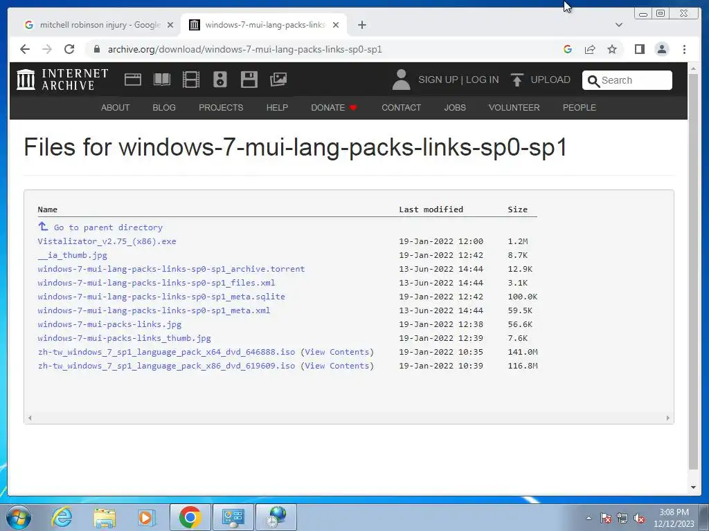The width and height of the screenshot is (709, 531).
Task: Open the Windows Start button
Action: [x=19, y=517]
